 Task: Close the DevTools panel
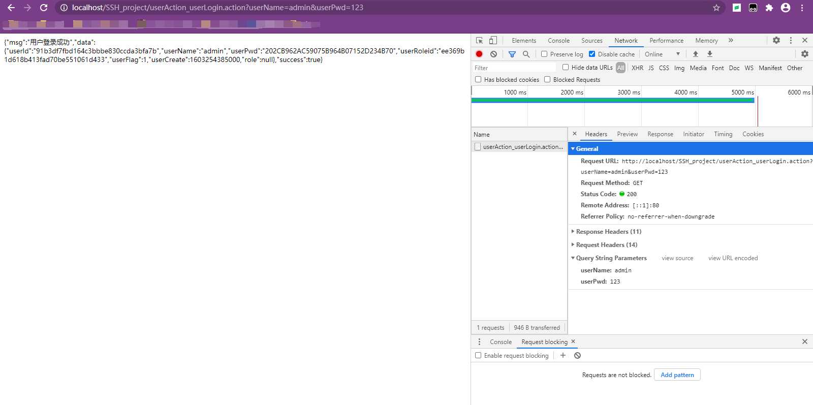[805, 40]
